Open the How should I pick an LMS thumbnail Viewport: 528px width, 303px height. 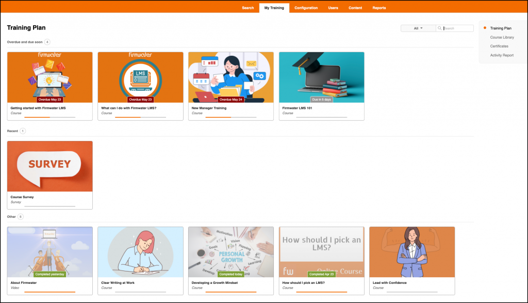(322, 252)
